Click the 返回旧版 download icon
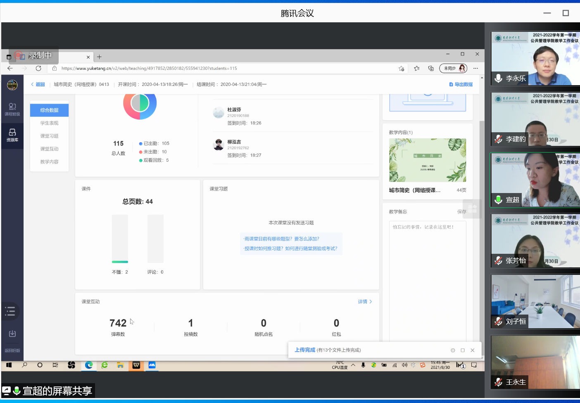 (12, 334)
